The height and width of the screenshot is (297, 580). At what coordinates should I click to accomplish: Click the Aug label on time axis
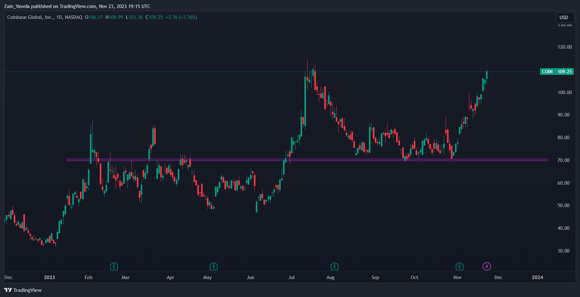coord(331,277)
